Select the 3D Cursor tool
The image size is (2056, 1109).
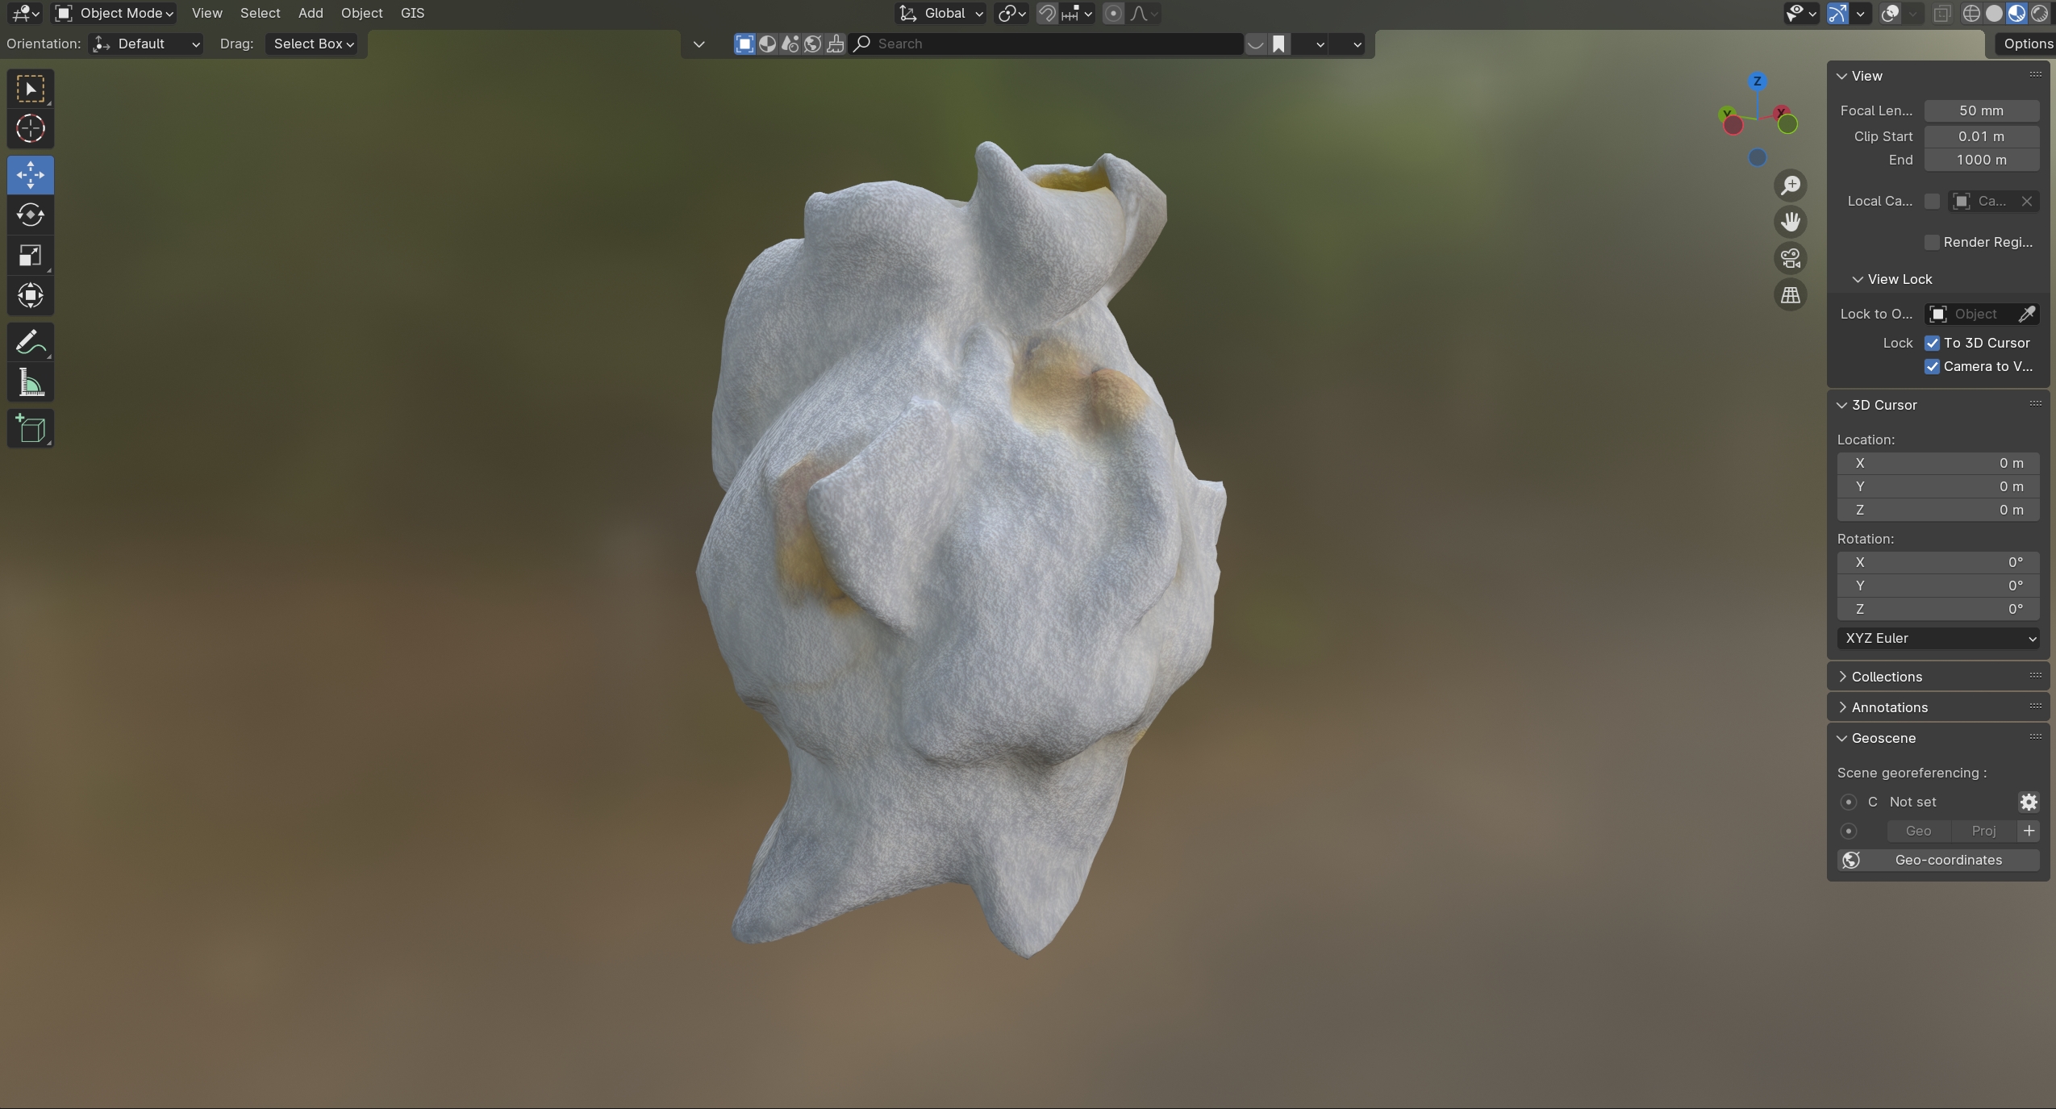[x=31, y=129]
